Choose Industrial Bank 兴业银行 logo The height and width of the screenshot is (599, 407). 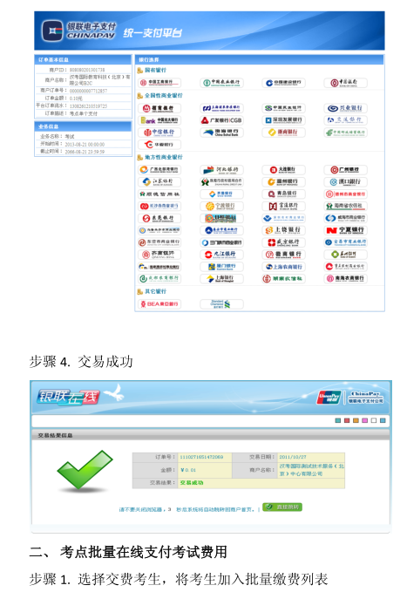point(345,108)
